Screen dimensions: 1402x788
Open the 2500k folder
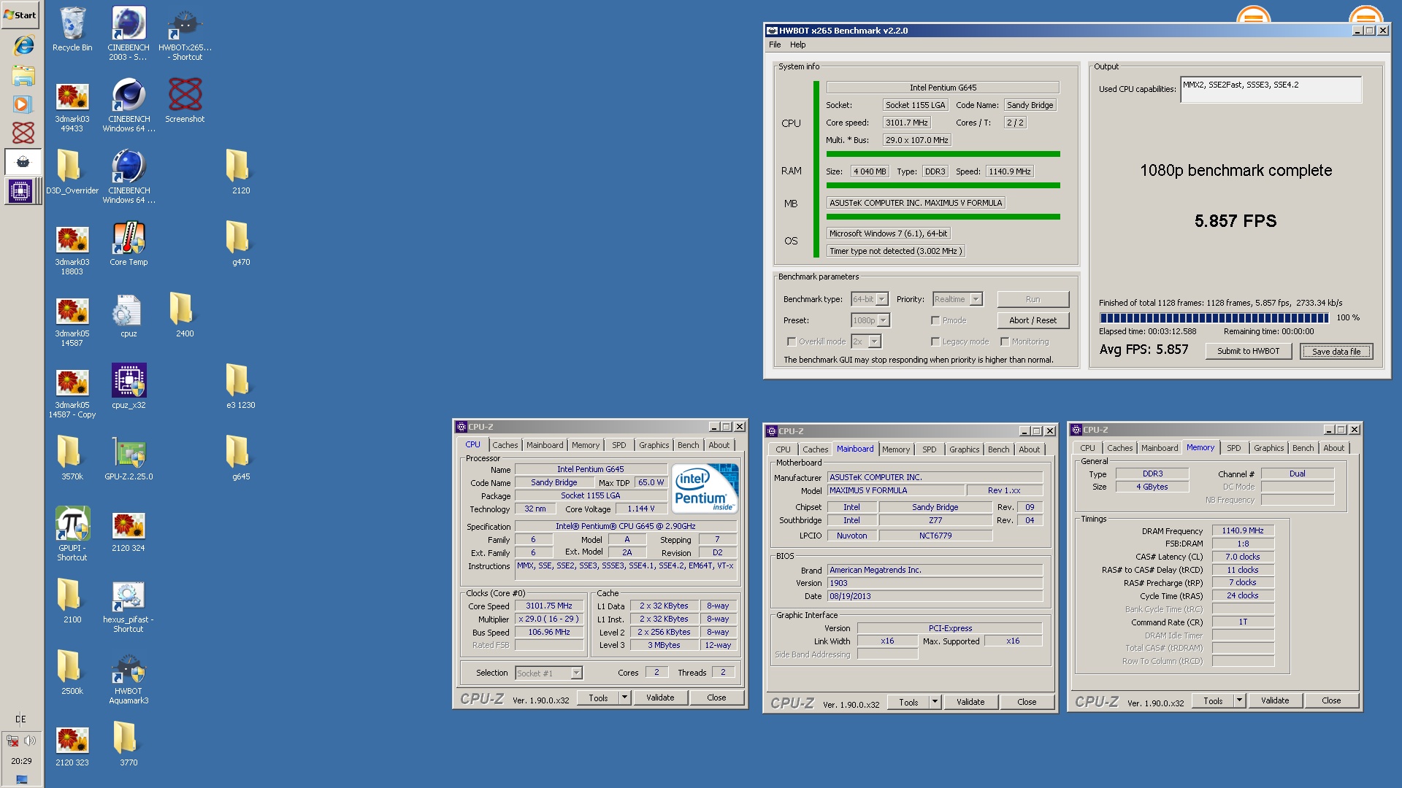(72, 673)
